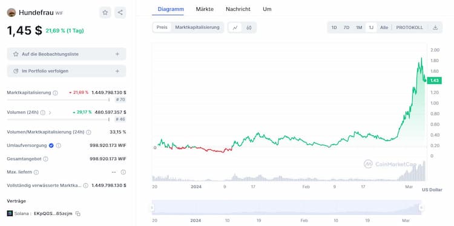Expand Im Portfolio verfolgen plus button

pos(117,71)
